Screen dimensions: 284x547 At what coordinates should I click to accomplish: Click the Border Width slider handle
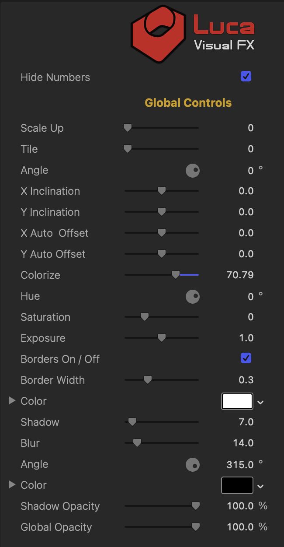click(x=148, y=380)
